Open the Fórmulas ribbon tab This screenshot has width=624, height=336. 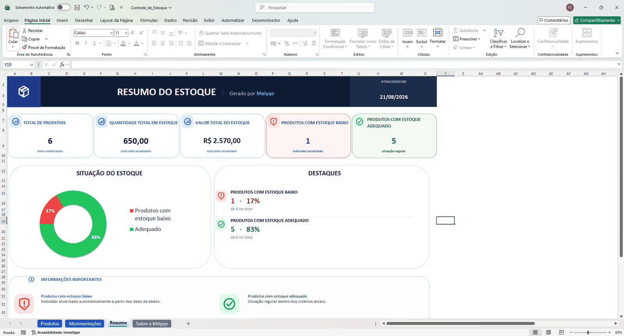[149, 20]
